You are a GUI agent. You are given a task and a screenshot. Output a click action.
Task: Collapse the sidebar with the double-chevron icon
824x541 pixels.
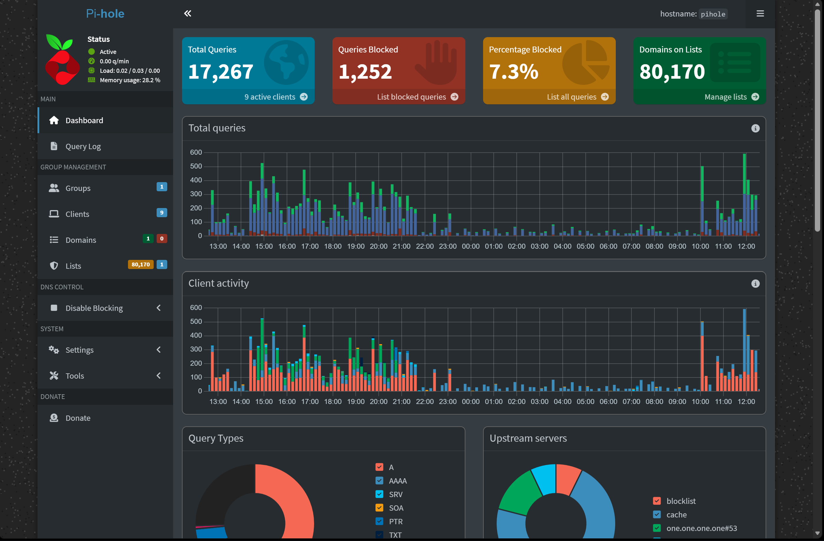click(x=187, y=14)
